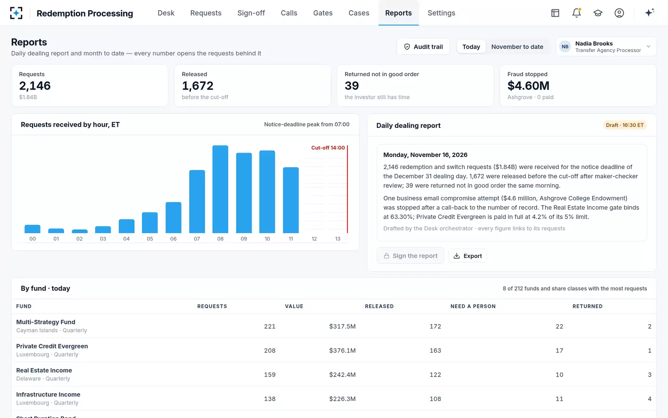Click the shield icon in Audit trail

(407, 47)
